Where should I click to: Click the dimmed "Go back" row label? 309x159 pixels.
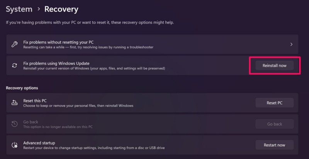click(x=31, y=121)
